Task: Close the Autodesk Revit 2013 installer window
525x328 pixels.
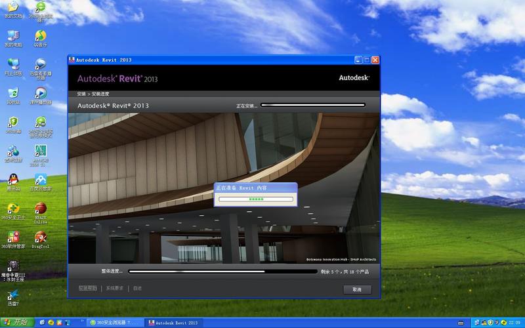Action: point(375,60)
